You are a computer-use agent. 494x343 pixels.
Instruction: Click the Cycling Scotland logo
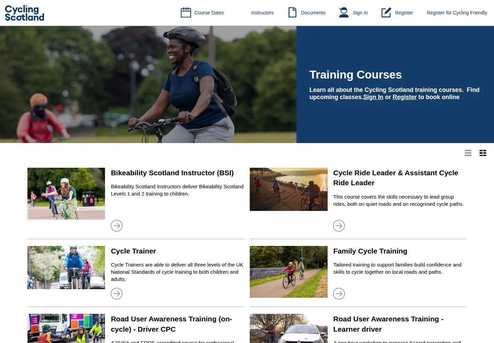(x=24, y=13)
